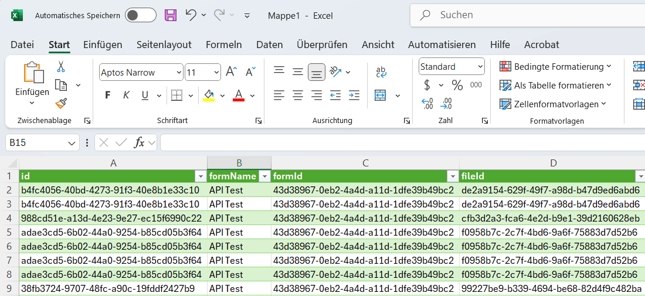Screen dimensions: 645x296
Task: Toggle the Automatisches Speichern switch
Action: pos(141,15)
